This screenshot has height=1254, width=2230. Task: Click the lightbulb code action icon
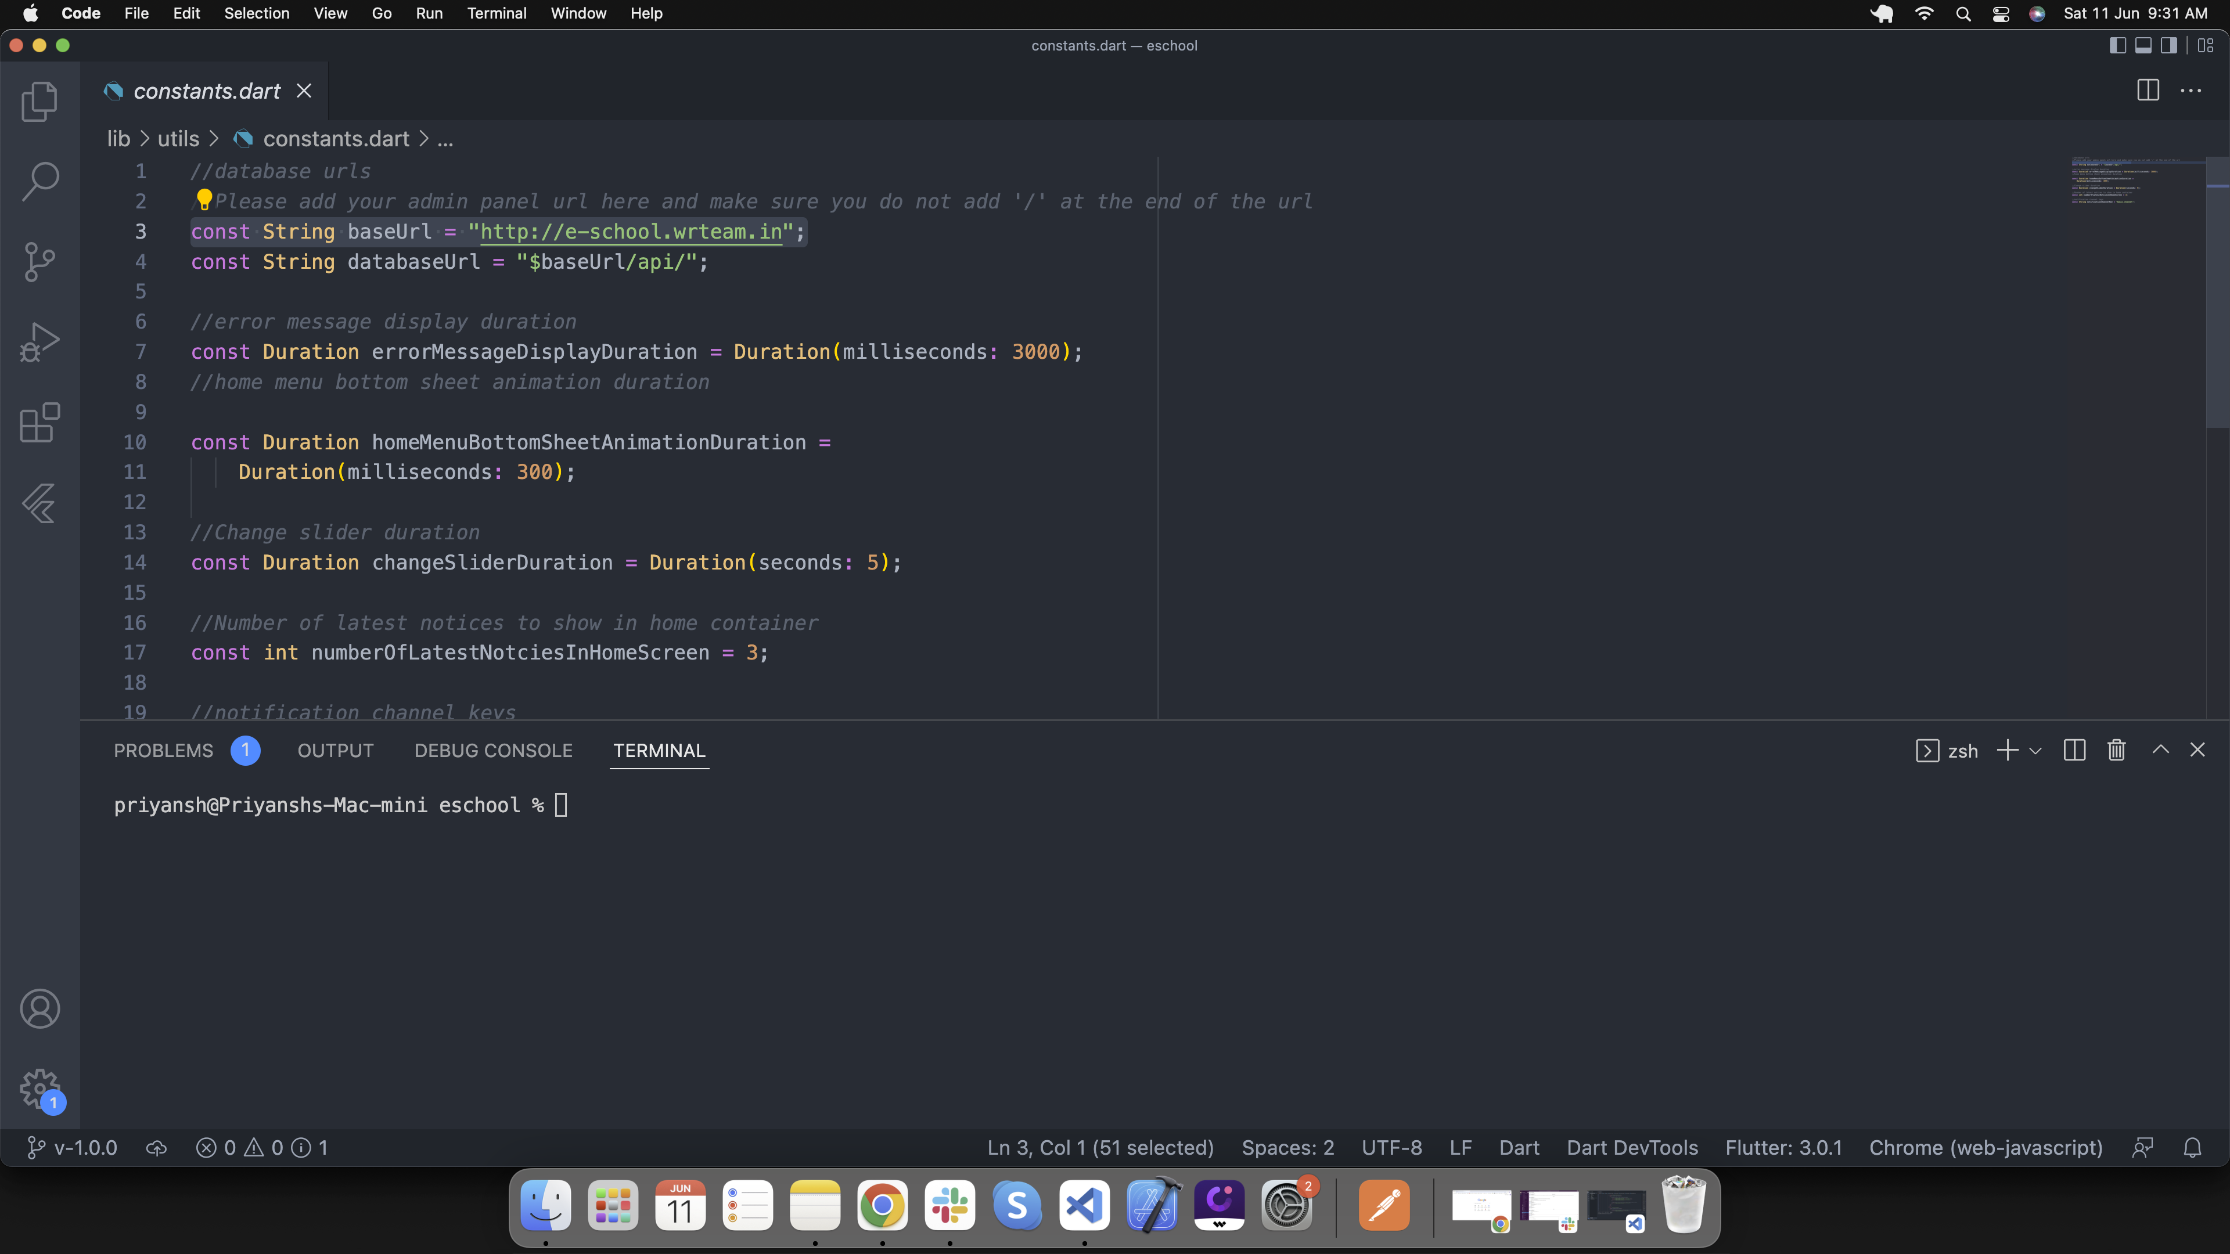204,200
